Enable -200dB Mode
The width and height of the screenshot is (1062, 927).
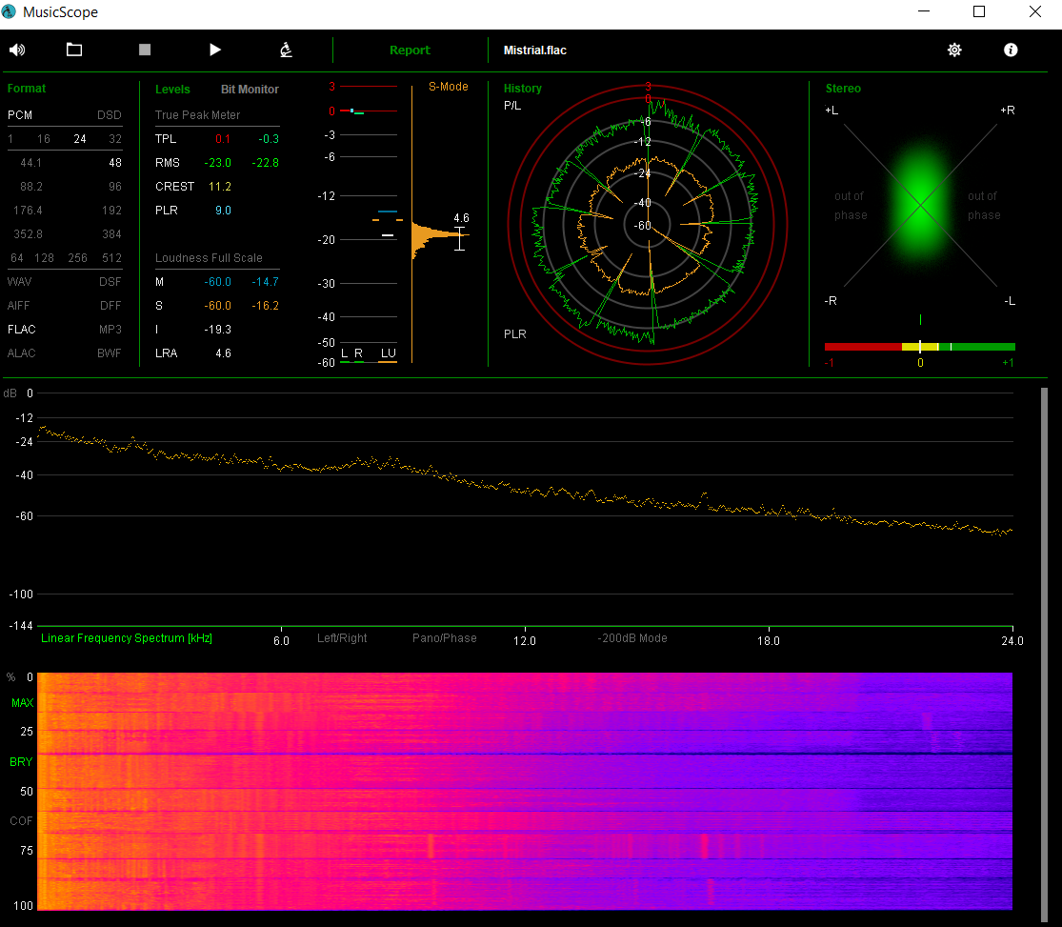[x=632, y=638]
